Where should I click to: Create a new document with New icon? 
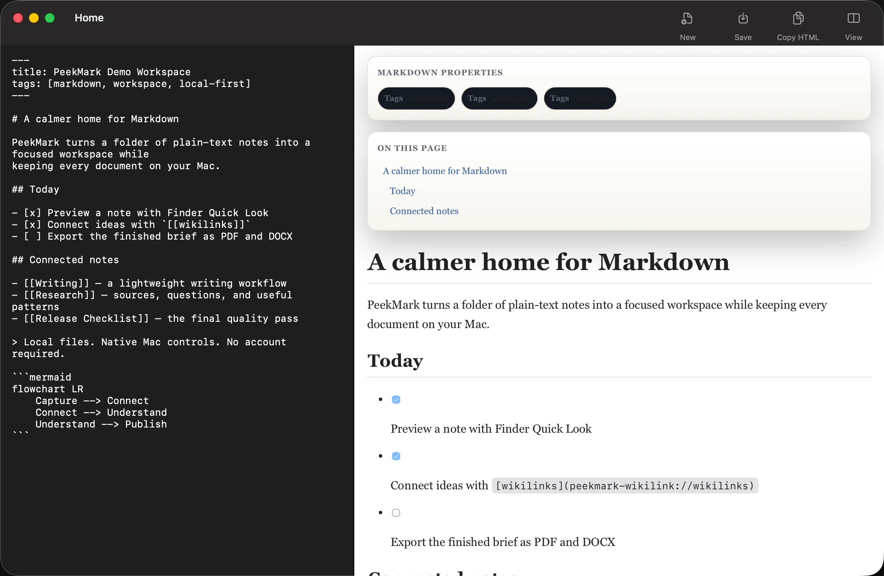[x=687, y=19]
